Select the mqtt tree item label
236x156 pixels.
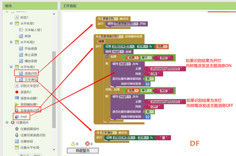(x=23, y=116)
